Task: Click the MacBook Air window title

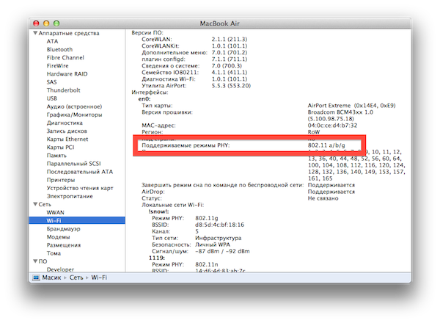Action: (x=219, y=23)
